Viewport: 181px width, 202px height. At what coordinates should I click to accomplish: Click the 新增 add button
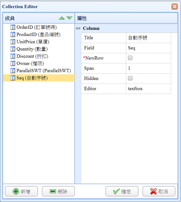(x=21, y=191)
